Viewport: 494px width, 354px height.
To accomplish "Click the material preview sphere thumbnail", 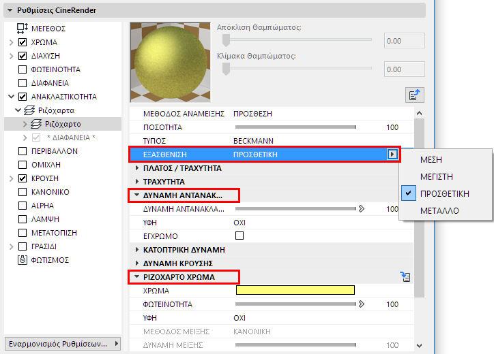I will [170, 62].
